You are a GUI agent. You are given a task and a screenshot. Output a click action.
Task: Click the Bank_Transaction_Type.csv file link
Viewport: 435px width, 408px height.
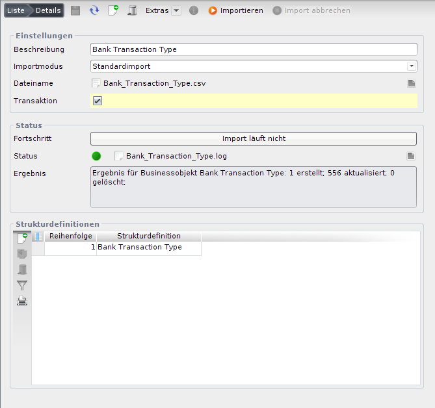pos(154,83)
